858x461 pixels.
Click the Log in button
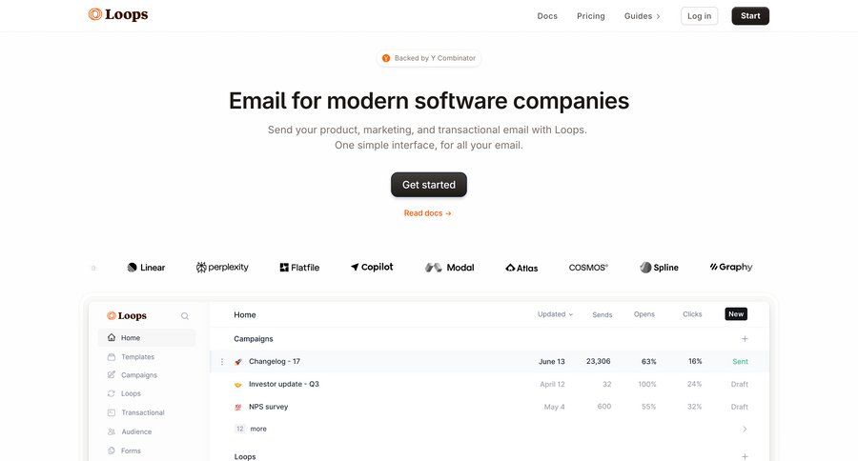[x=699, y=16]
